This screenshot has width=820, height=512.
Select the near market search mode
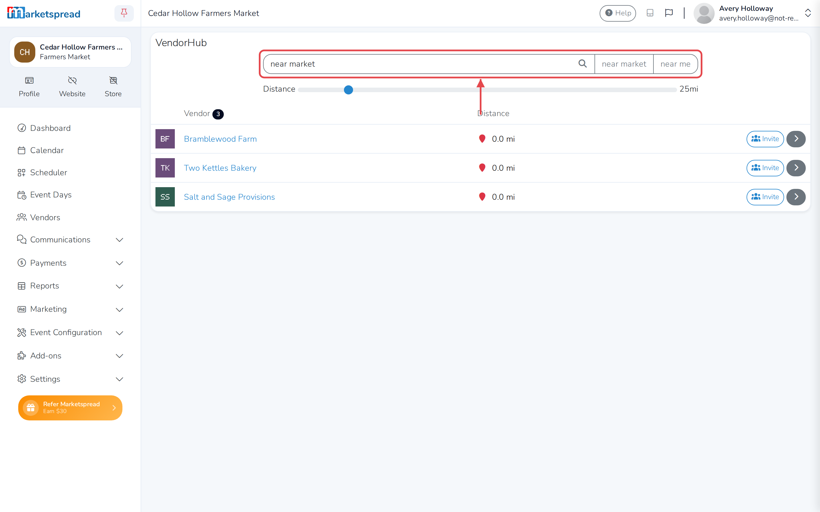(624, 64)
